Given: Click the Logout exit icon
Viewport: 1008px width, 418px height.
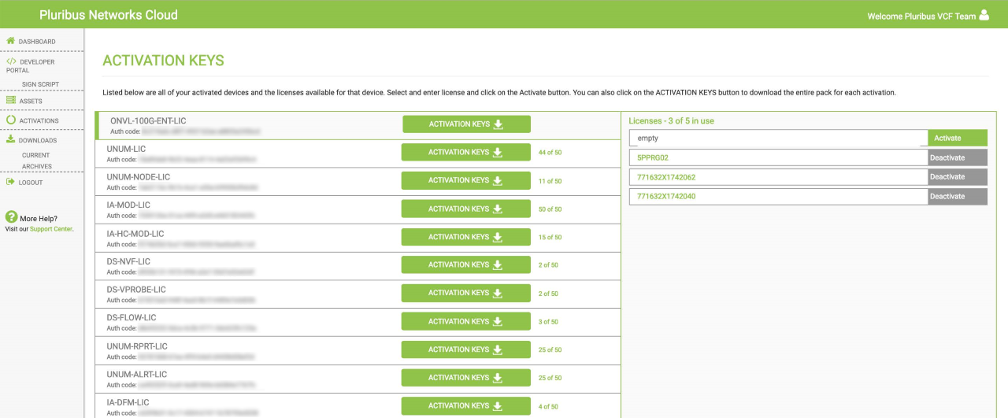Looking at the screenshot, I should tap(11, 182).
